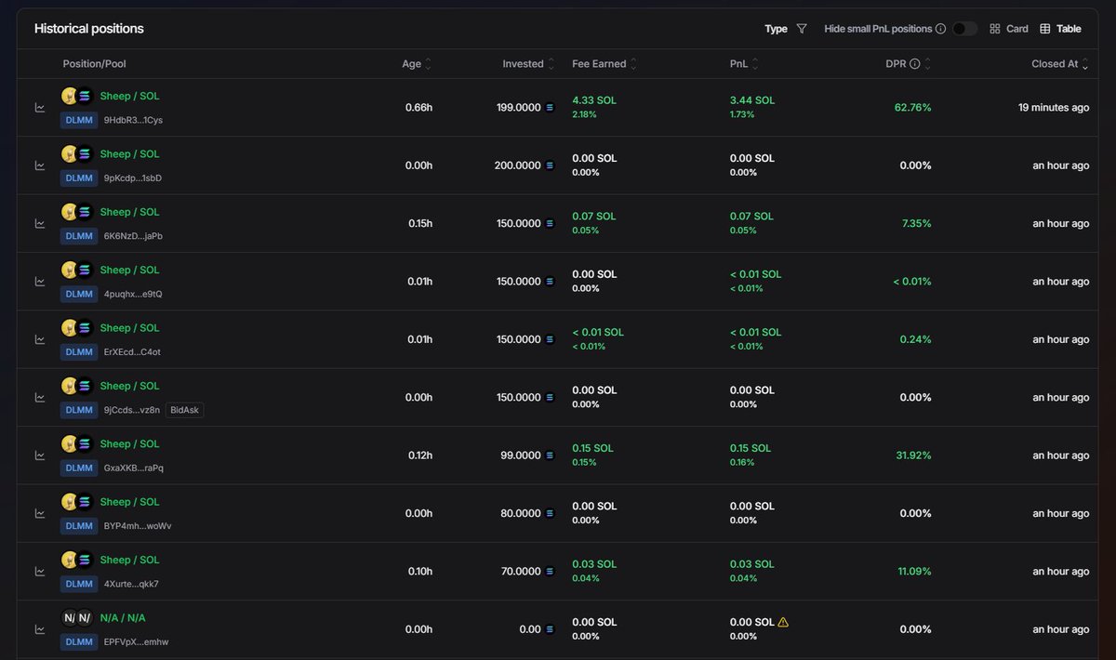Open chart icon for 6K6NzD...jaPb position

[x=40, y=223]
